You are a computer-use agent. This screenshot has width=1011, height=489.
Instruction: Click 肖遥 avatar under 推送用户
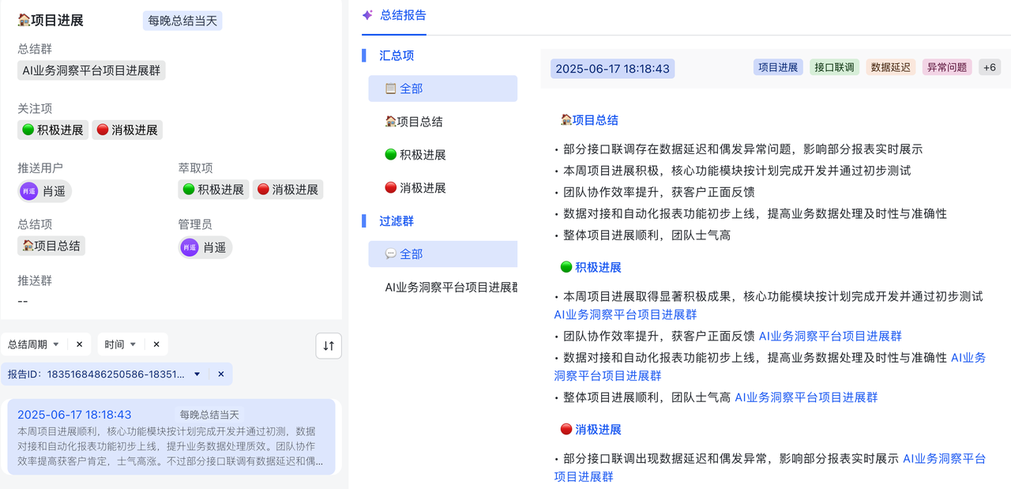point(29,191)
